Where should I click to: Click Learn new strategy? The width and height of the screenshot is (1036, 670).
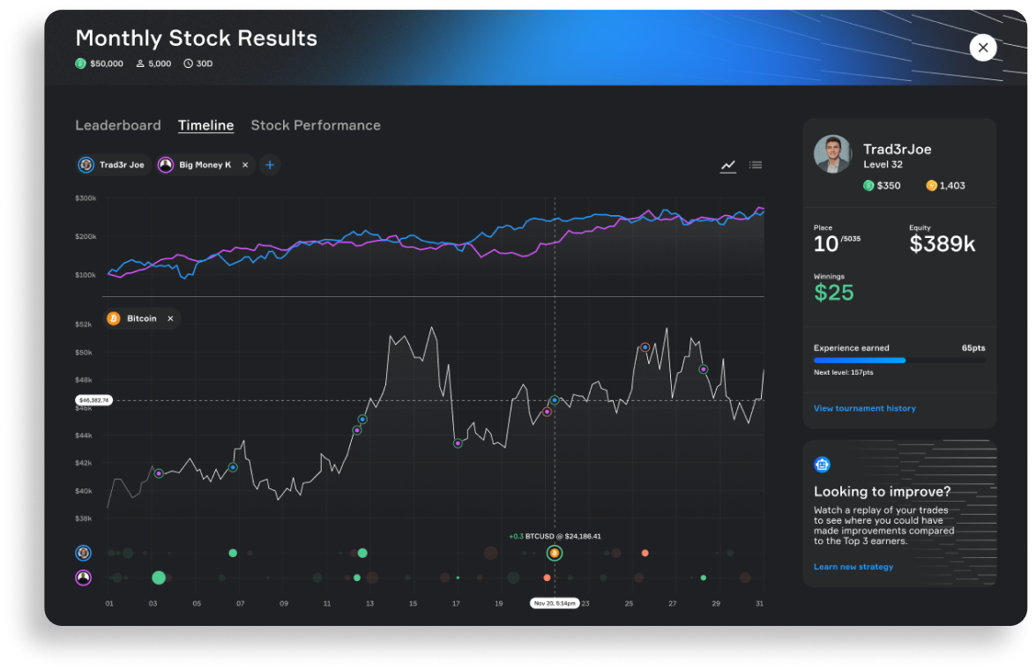click(852, 567)
